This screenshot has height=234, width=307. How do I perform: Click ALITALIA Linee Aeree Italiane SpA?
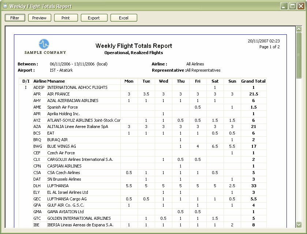(78, 127)
